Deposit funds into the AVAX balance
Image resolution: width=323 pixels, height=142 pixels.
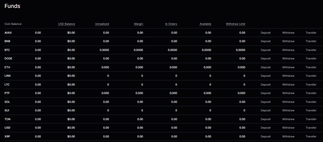[265, 33]
